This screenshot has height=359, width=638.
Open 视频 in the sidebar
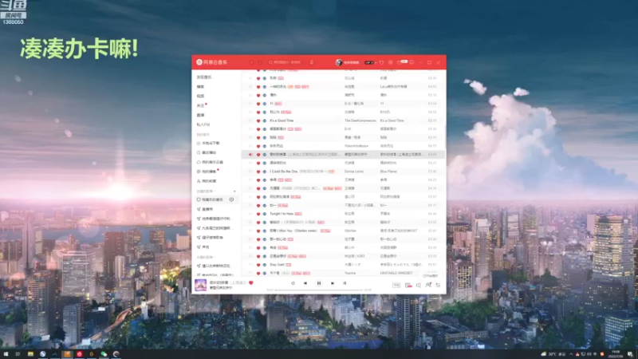pos(201,96)
